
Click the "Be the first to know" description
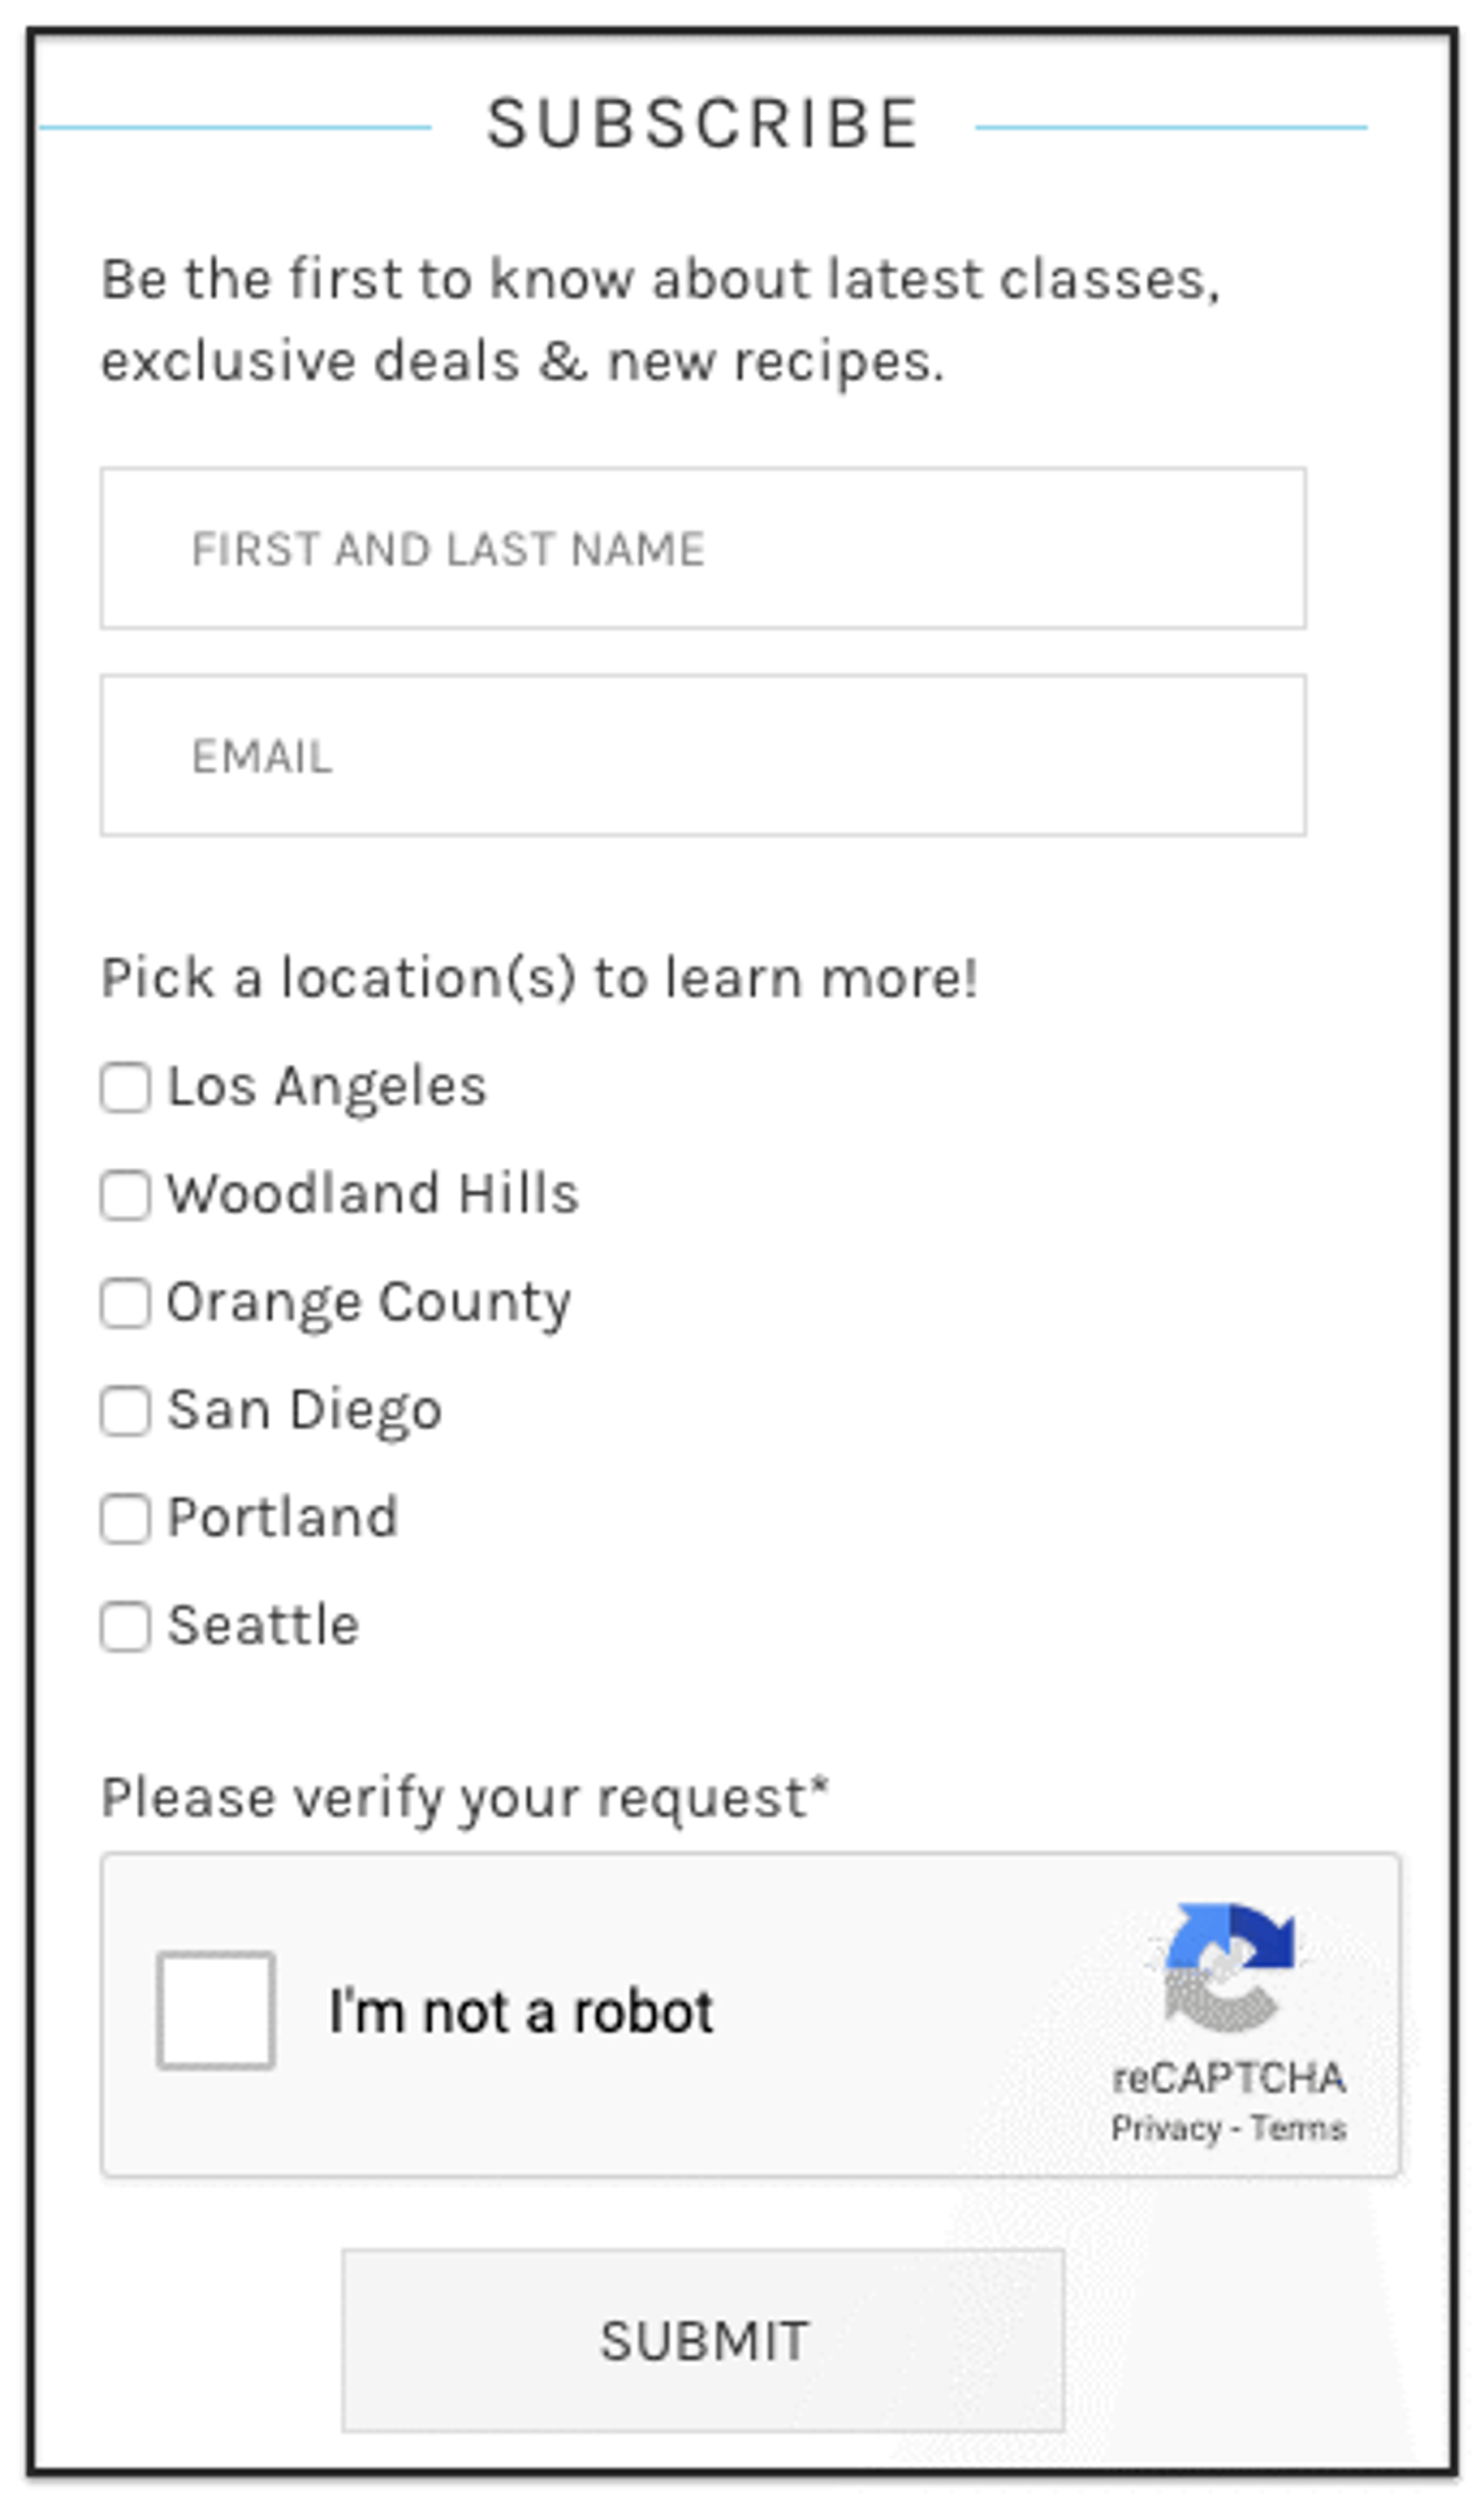(x=660, y=319)
